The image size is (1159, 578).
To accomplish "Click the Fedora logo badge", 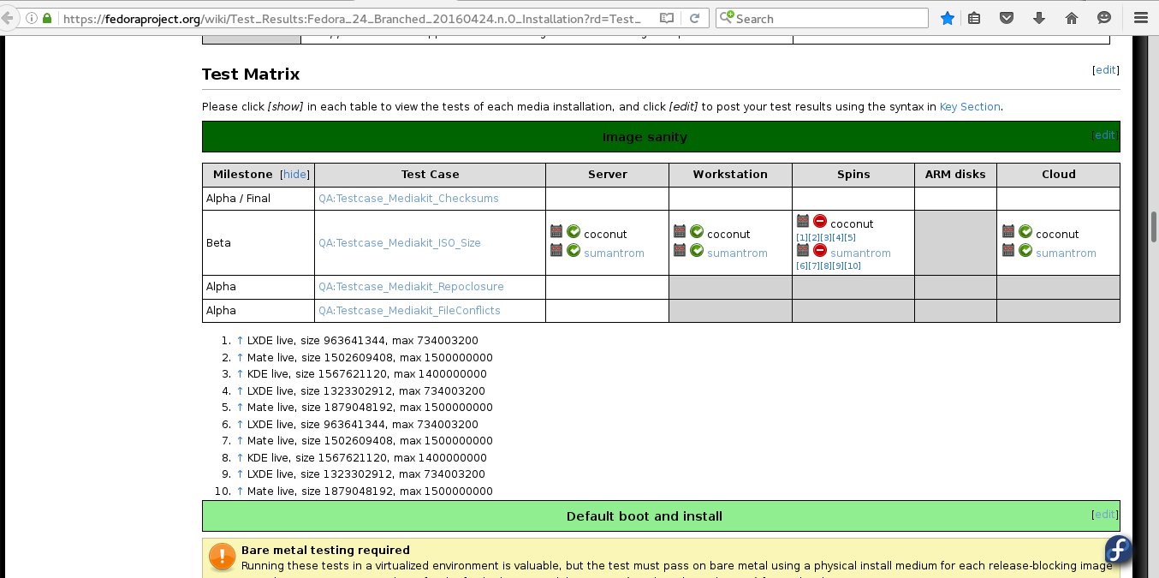I will tap(1118, 549).
